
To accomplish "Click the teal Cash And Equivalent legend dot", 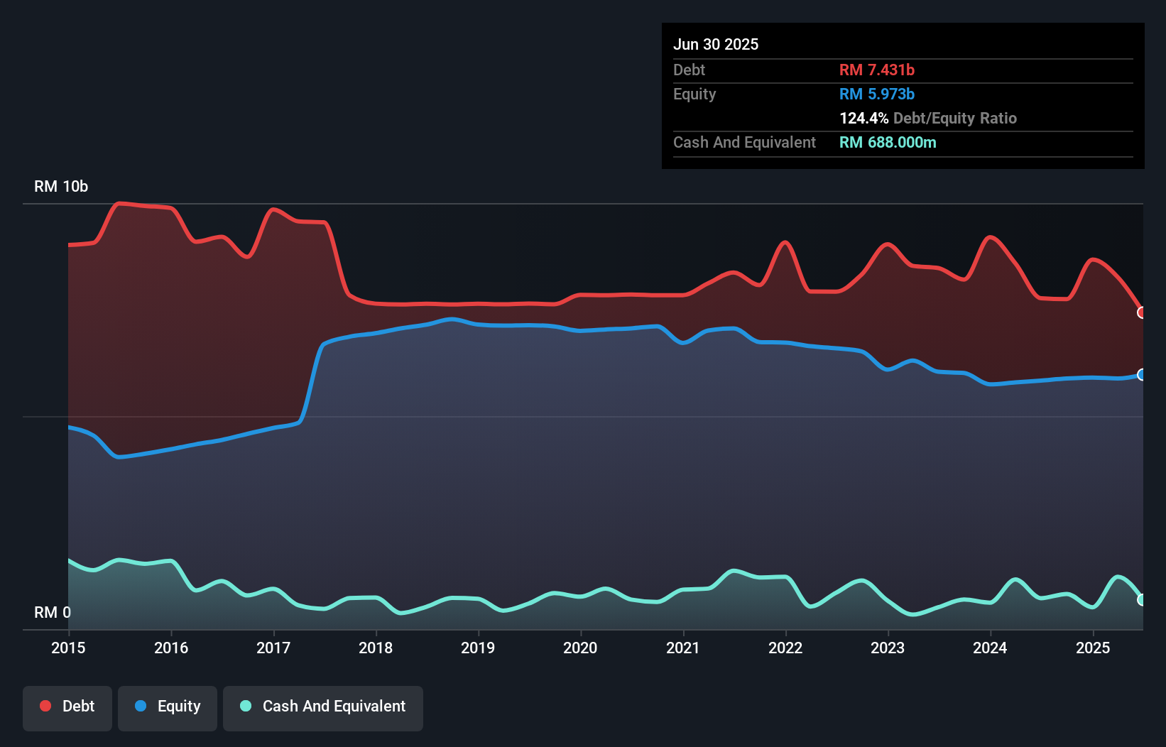I will coord(245,706).
